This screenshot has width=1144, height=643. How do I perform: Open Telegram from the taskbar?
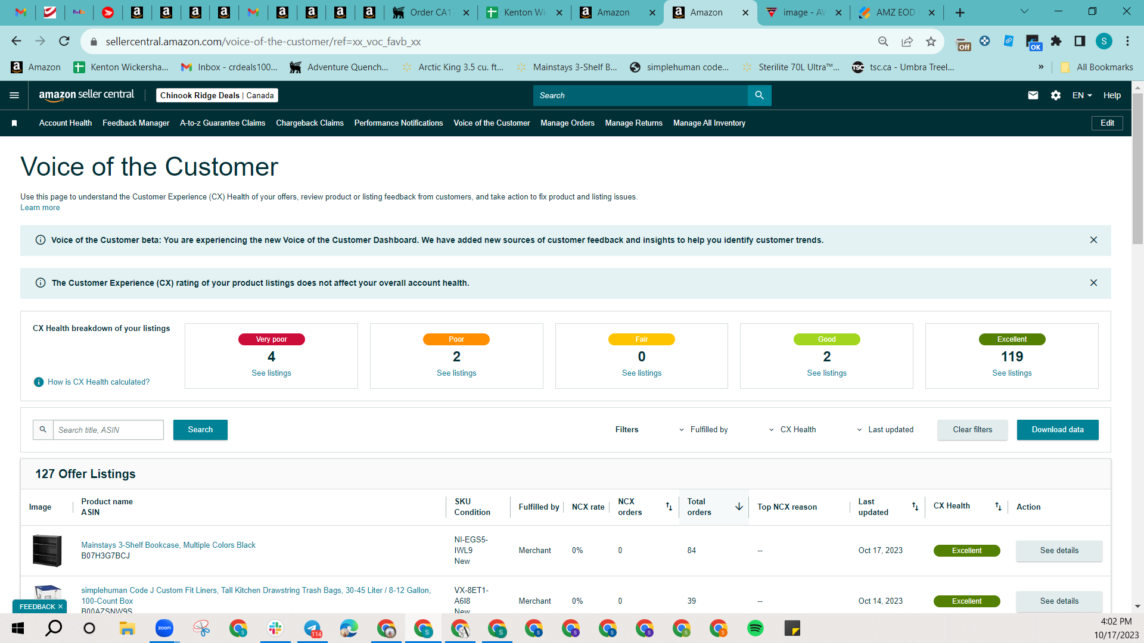(x=312, y=628)
